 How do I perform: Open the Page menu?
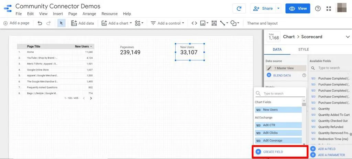click(x=73, y=14)
